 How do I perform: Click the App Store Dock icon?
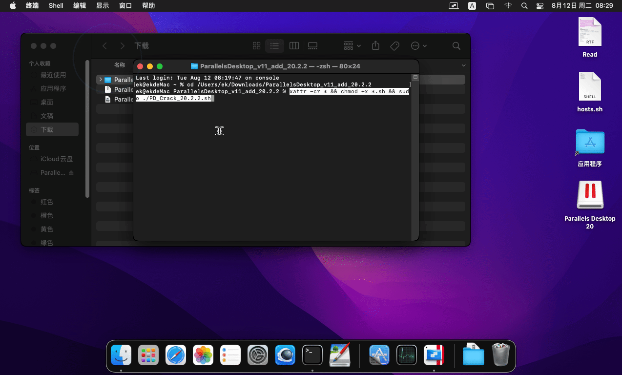[379, 355]
